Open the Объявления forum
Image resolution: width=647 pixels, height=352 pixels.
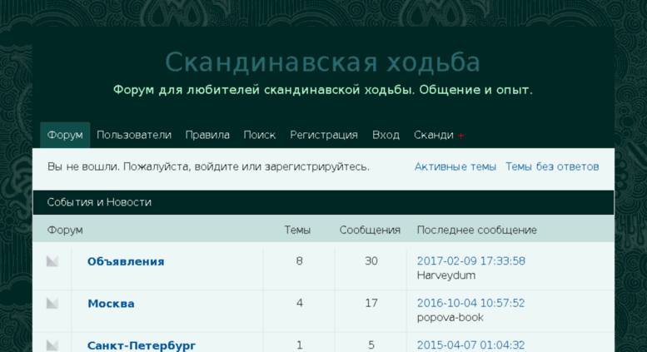(x=126, y=262)
